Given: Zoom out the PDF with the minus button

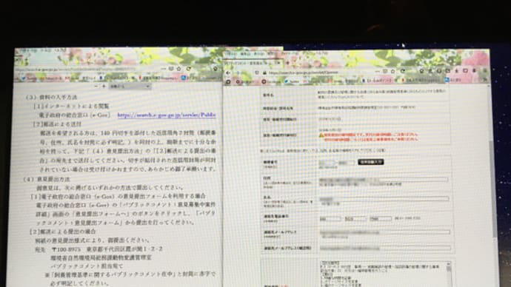Looking at the screenshot, I should coord(96,87).
